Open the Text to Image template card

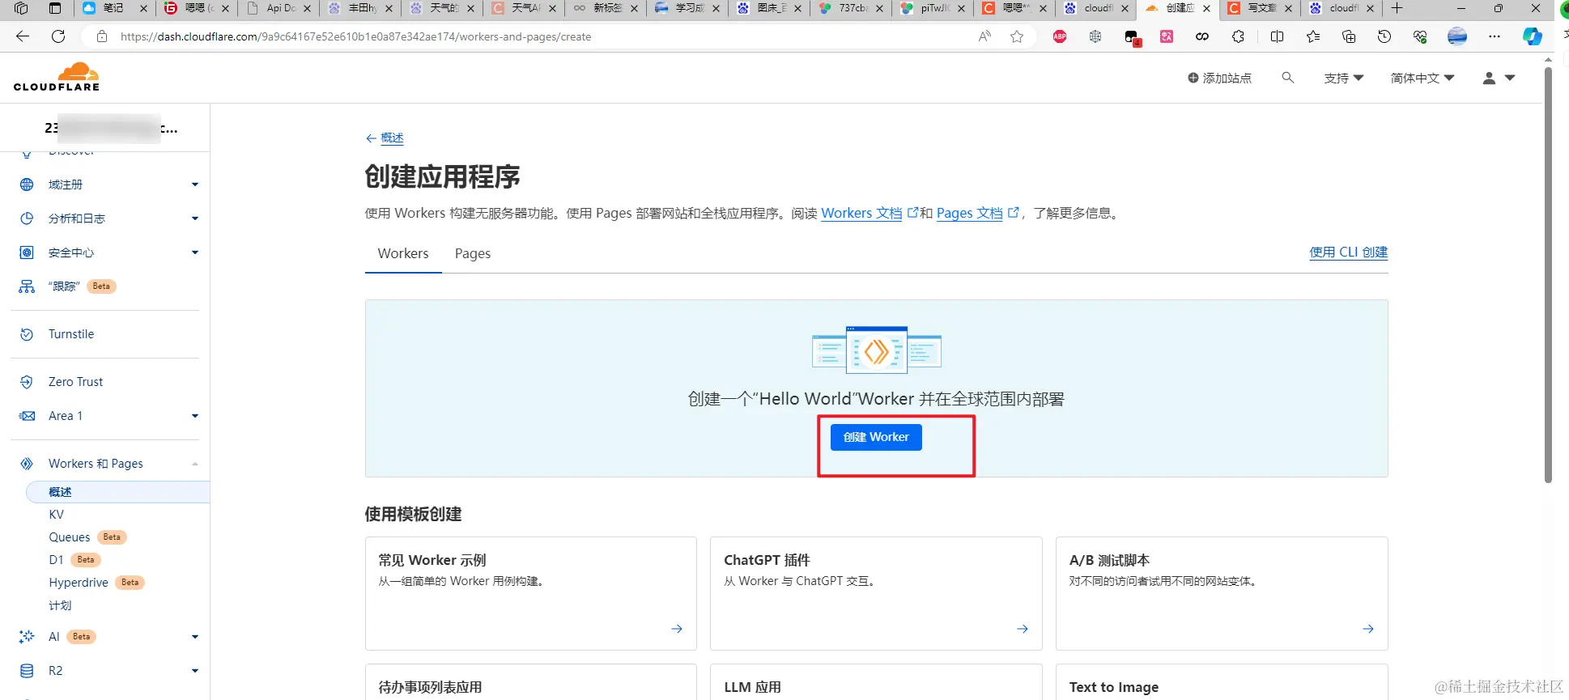[x=1222, y=682]
